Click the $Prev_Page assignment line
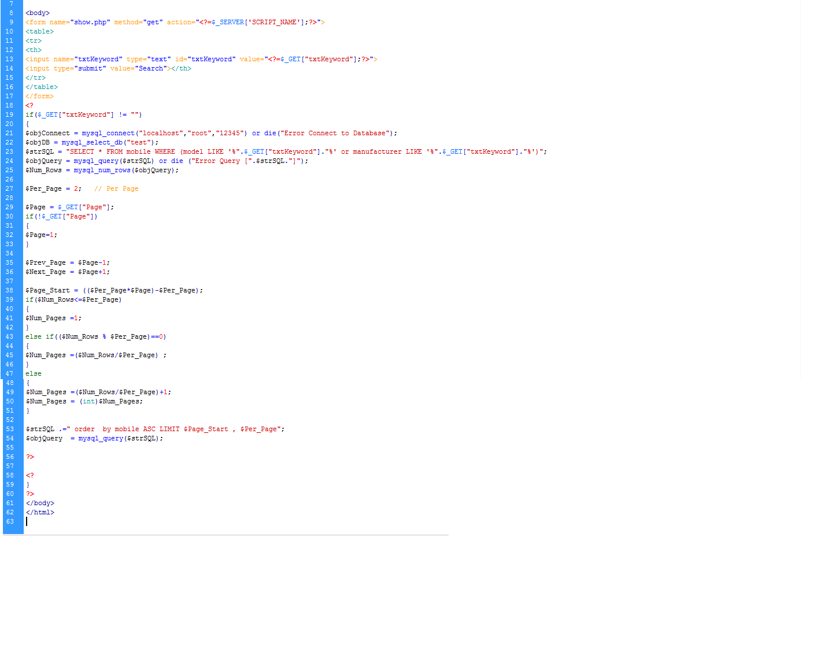 pos(68,262)
